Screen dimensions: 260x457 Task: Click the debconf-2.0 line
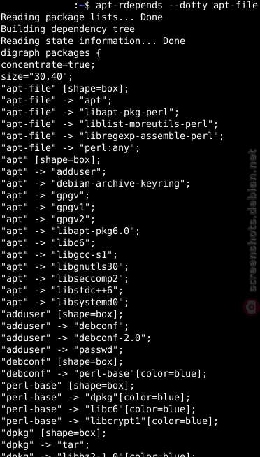pyautogui.click(x=75, y=338)
